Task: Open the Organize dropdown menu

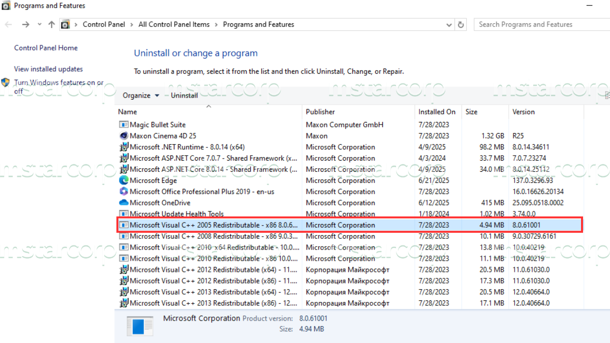Action: 141,96
